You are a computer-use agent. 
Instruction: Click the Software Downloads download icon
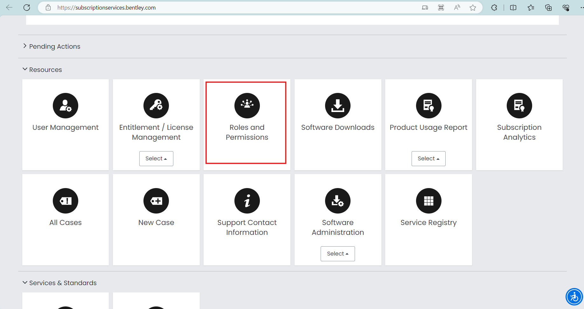coord(338,106)
